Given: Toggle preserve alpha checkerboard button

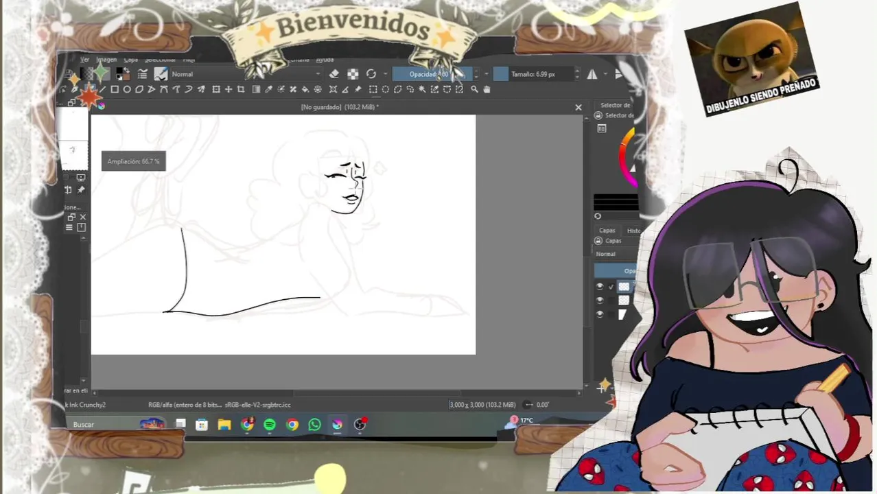Looking at the screenshot, I should click(x=353, y=74).
